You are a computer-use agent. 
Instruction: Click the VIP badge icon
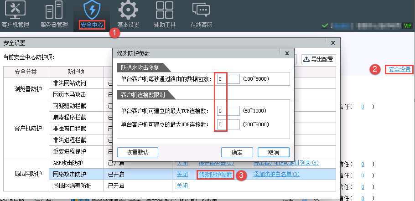pos(407,26)
